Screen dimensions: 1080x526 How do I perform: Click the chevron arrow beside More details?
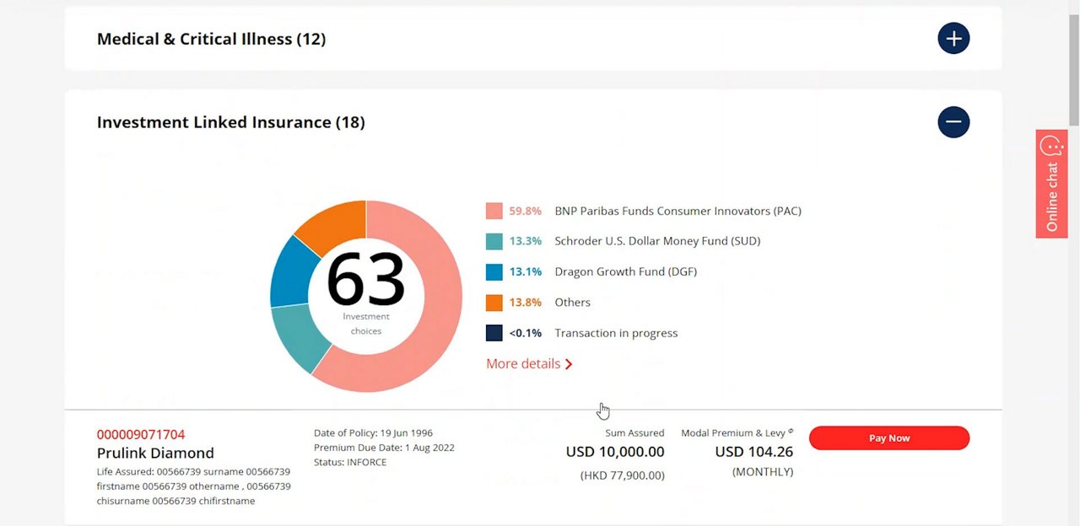click(x=569, y=364)
